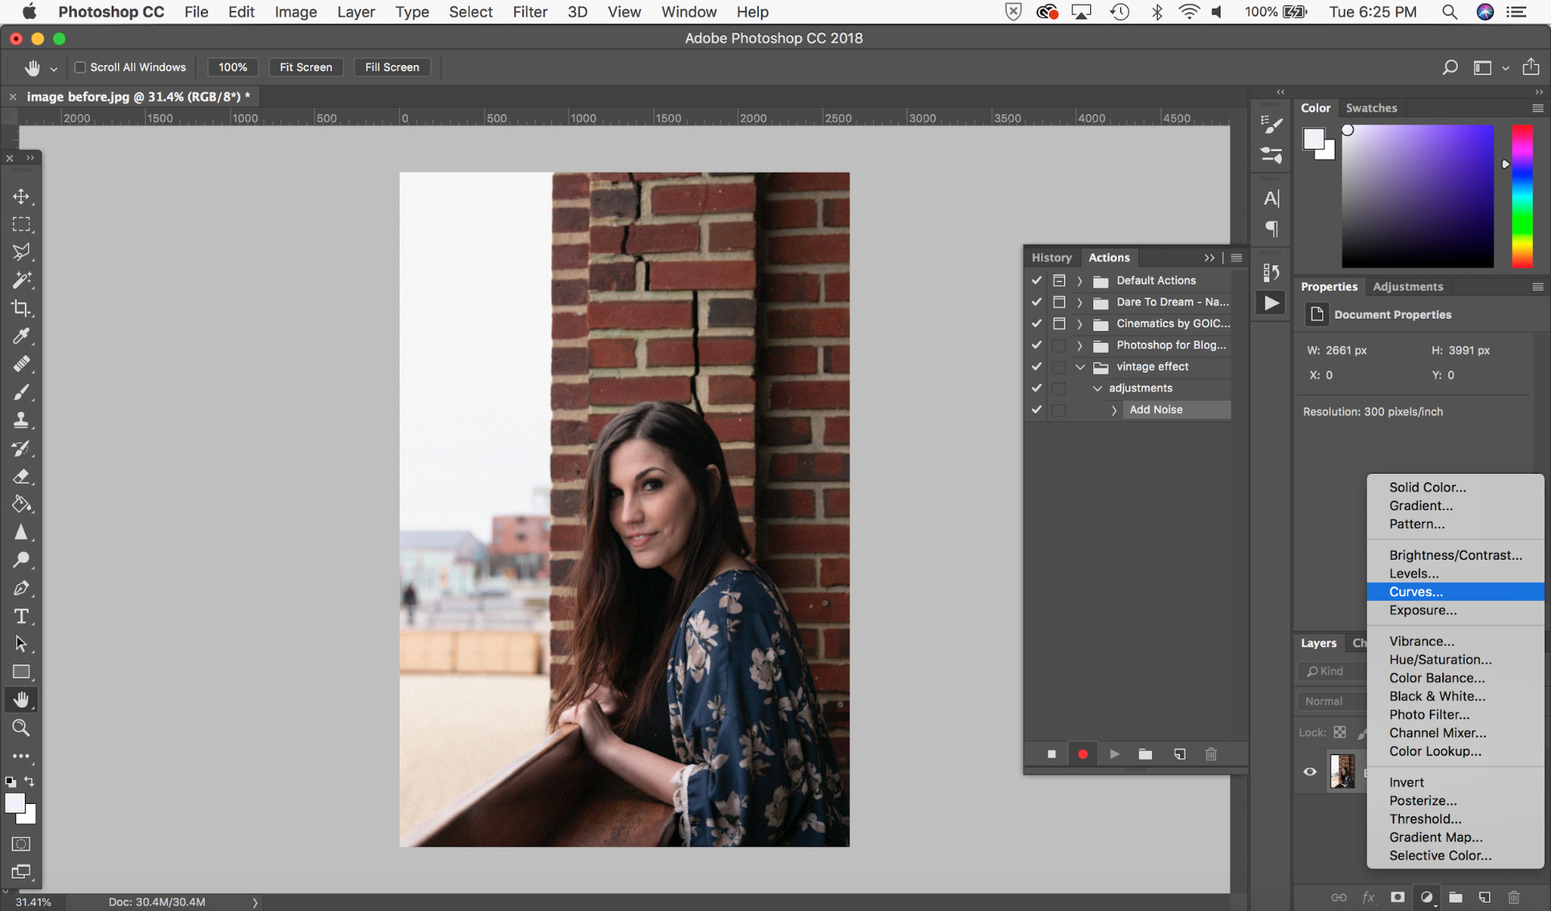Click the layer thumbnail in Layers panel
This screenshot has width=1551, height=911.
(x=1342, y=770)
